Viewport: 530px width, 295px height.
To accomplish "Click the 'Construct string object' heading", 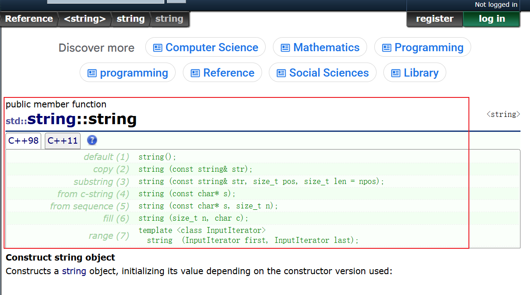I will [x=61, y=257].
